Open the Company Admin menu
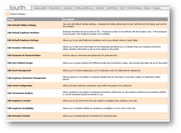This screenshot has width=181, height=133. pos(40,8)
